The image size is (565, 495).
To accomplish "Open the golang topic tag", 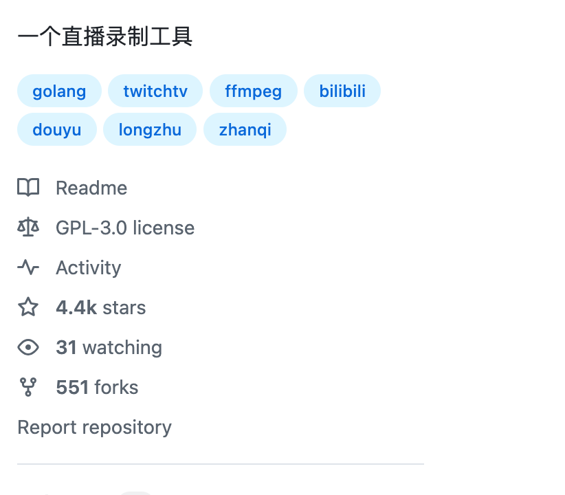I will (x=59, y=91).
